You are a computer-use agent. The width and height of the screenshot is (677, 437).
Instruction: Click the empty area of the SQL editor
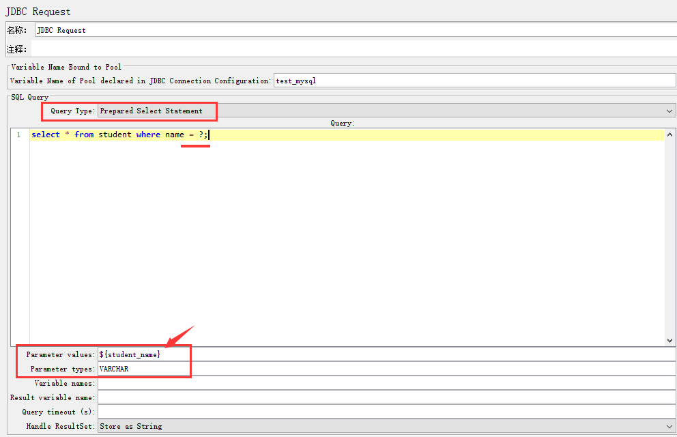tap(341, 239)
